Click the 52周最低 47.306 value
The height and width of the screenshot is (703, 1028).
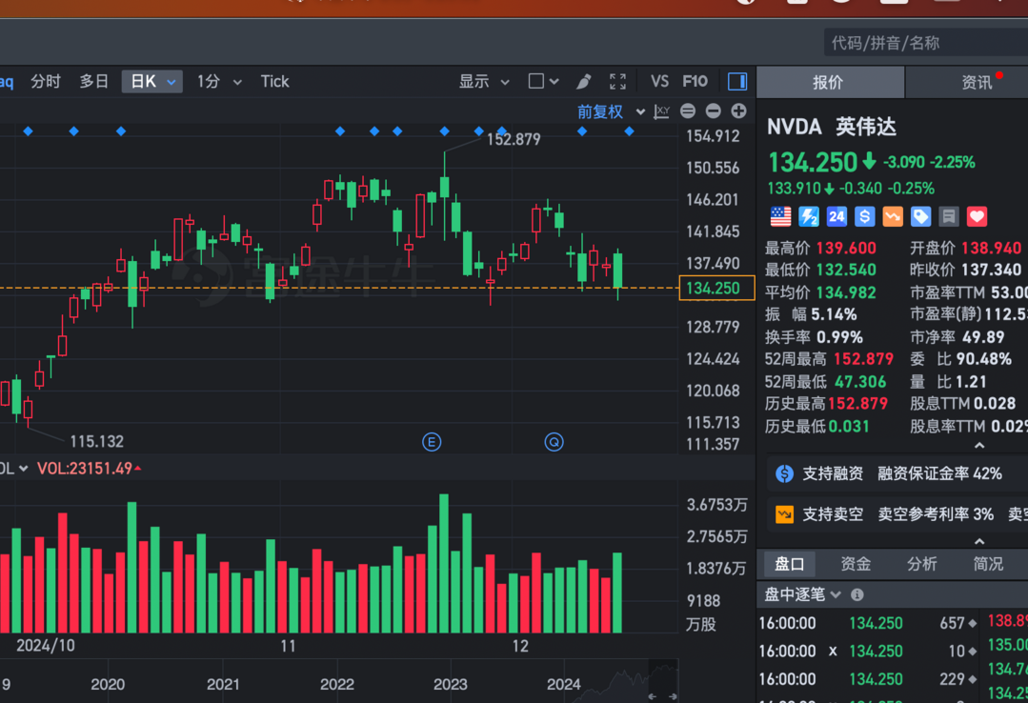click(x=860, y=382)
